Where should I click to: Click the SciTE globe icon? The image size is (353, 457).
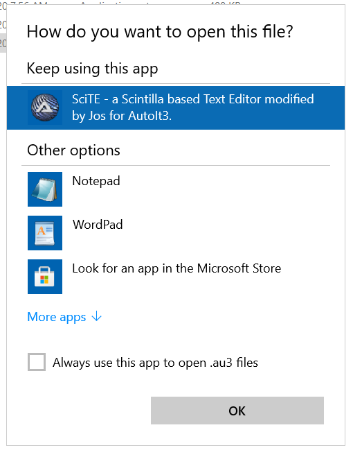[x=45, y=107]
